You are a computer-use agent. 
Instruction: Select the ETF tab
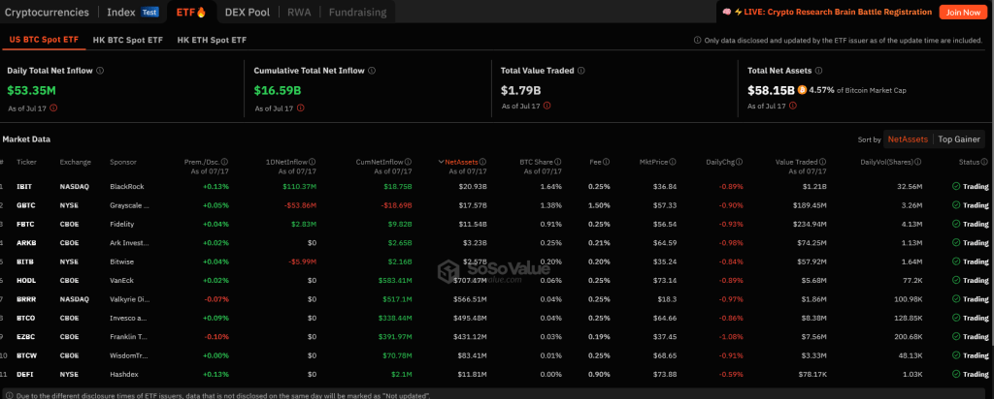pos(191,12)
